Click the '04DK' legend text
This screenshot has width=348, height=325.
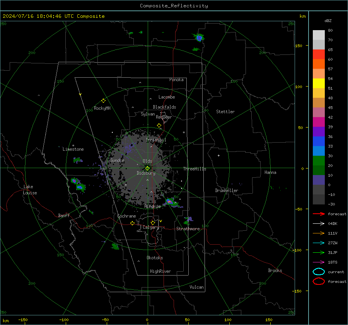pos(333,224)
